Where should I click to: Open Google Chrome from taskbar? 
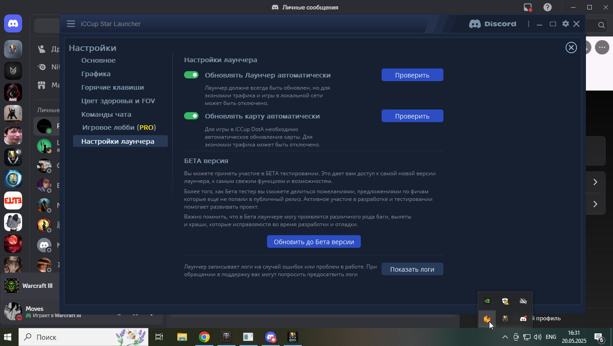[x=204, y=337]
